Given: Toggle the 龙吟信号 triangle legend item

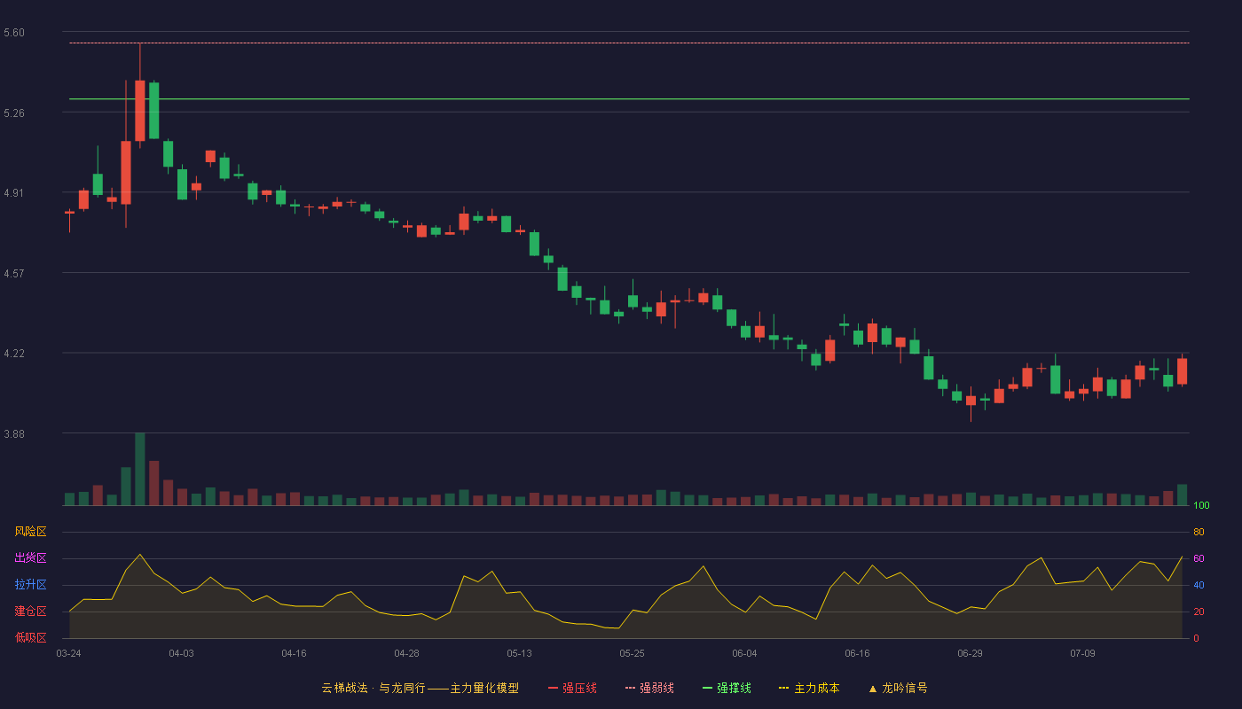Looking at the screenshot, I should pyautogui.click(x=898, y=688).
